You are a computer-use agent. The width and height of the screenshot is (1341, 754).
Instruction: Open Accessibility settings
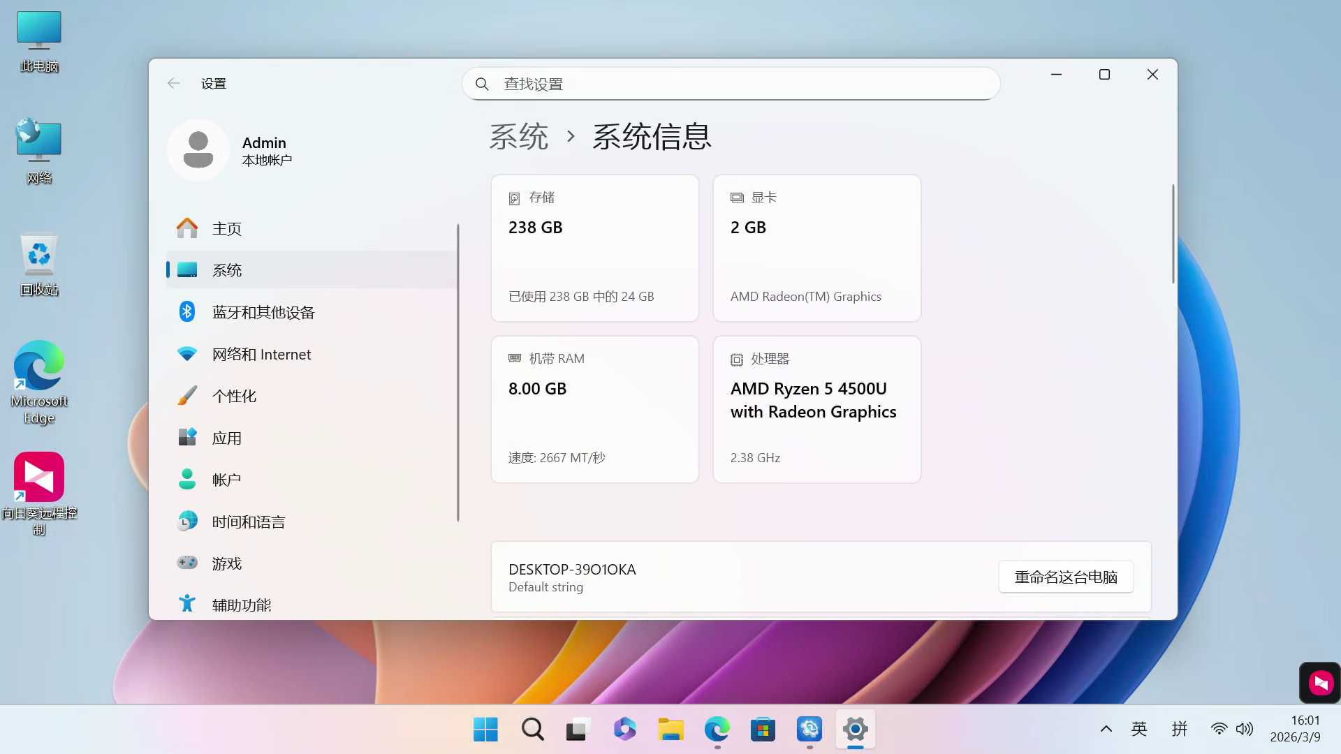[x=241, y=605]
